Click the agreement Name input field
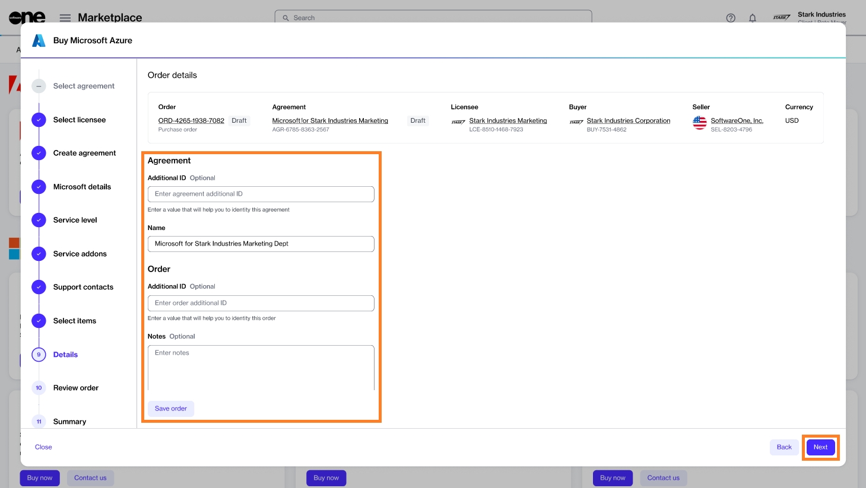This screenshot has width=866, height=488. 261,244
